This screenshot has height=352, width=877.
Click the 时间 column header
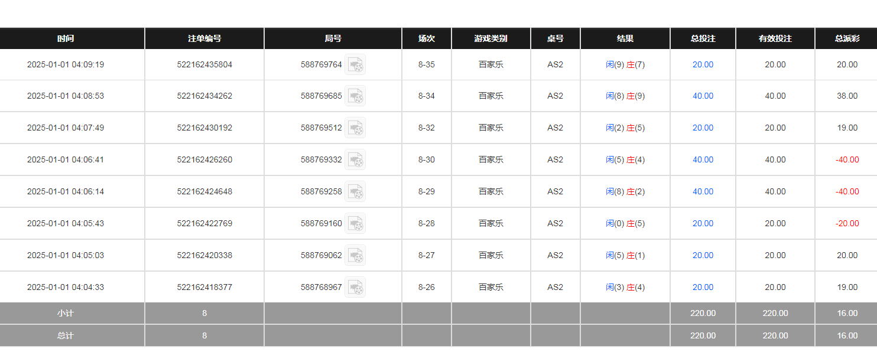[x=66, y=38]
